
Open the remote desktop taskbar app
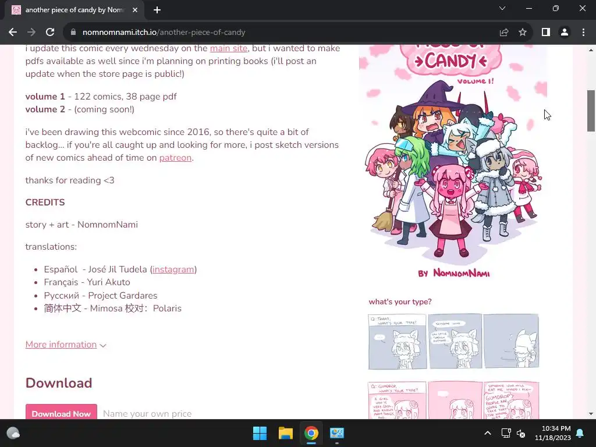point(337,433)
